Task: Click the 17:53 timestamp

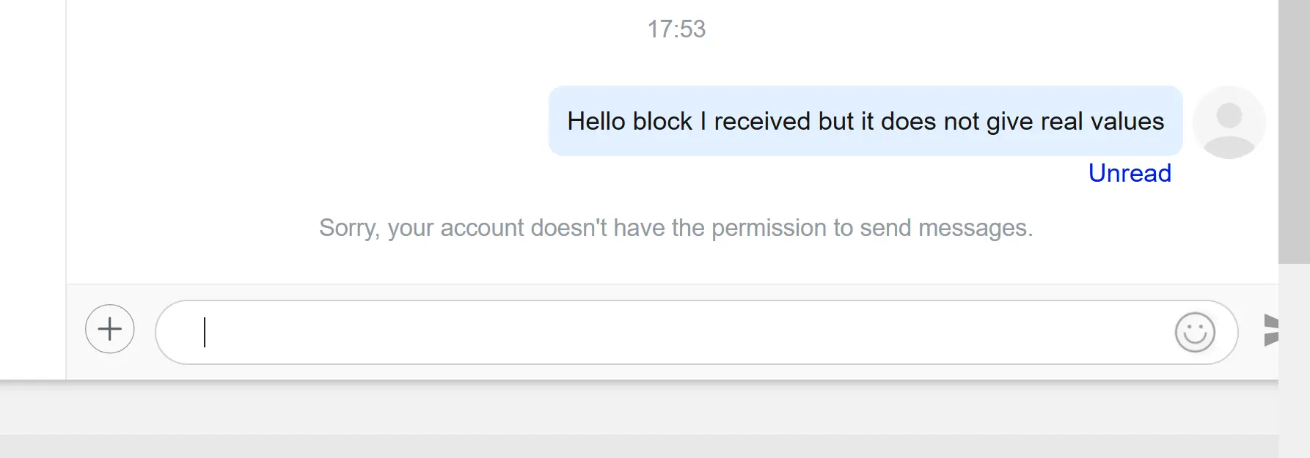Action: [676, 29]
